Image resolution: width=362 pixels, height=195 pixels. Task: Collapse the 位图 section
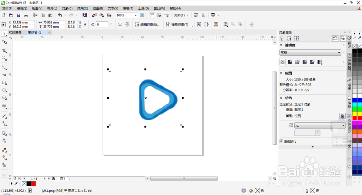[281, 73]
